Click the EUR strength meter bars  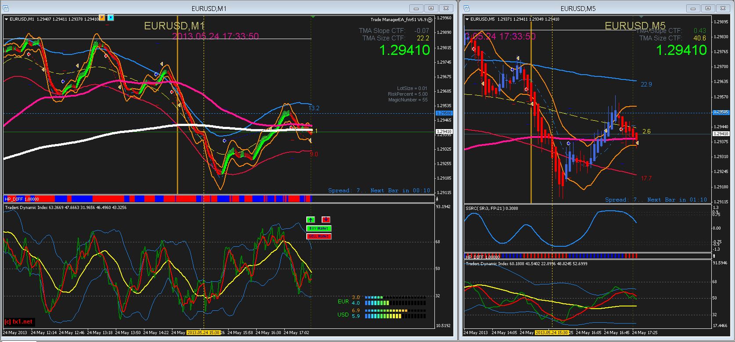(x=395, y=300)
